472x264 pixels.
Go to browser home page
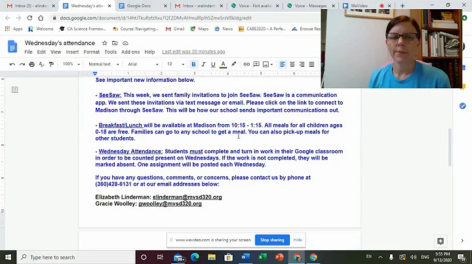[x=41, y=18]
